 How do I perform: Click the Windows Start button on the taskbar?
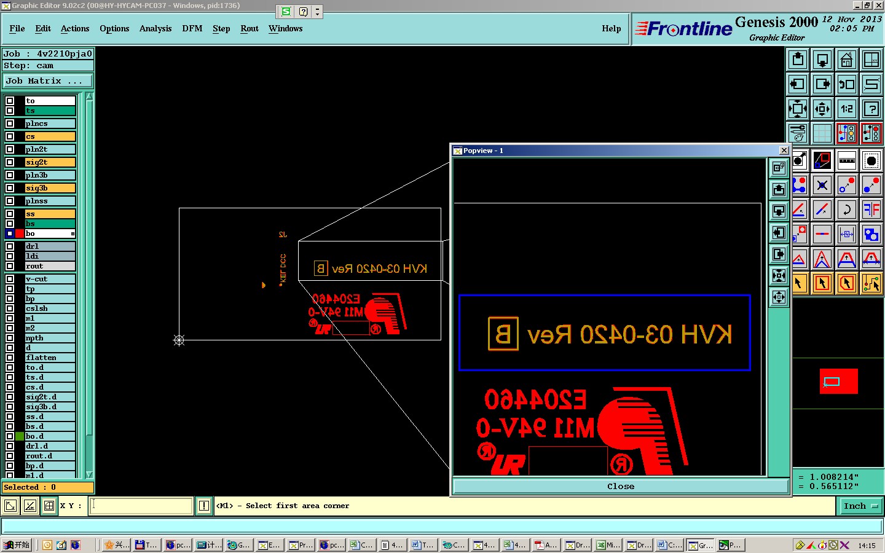(17, 545)
